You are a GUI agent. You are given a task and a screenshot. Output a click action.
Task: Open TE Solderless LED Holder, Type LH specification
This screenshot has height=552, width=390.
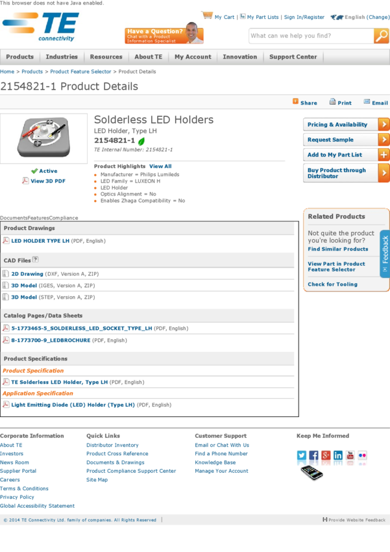tap(60, 382)
